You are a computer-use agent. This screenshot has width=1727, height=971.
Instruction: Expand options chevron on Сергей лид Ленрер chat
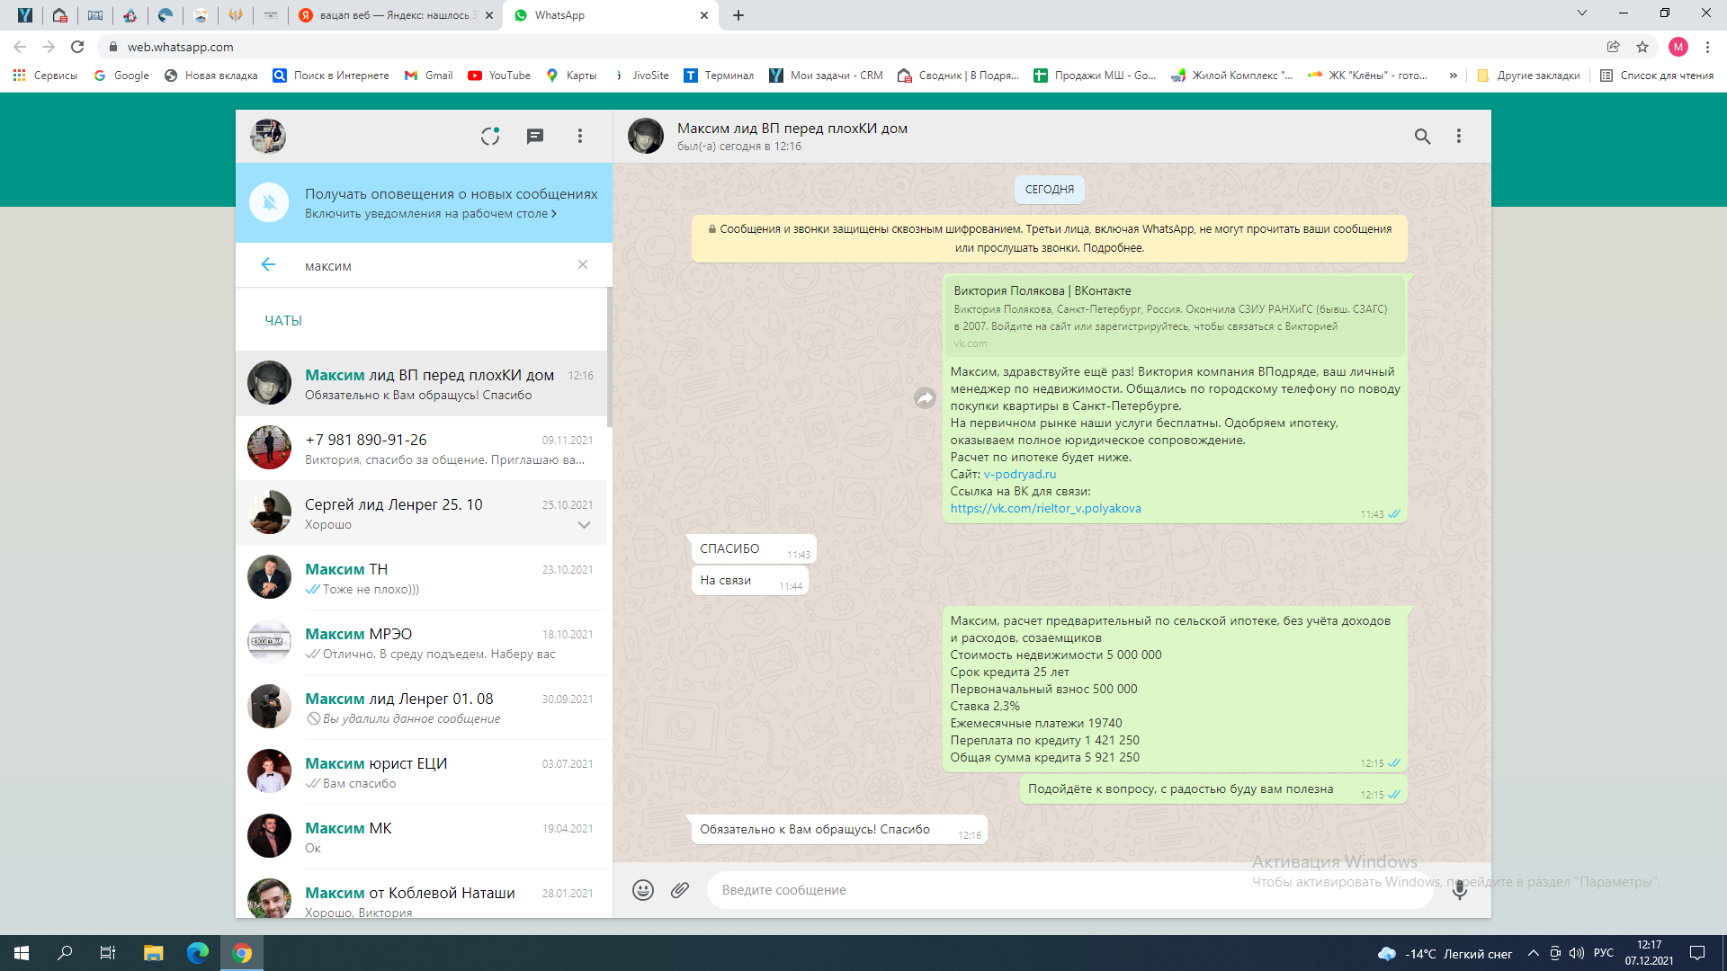click(584, 525)
